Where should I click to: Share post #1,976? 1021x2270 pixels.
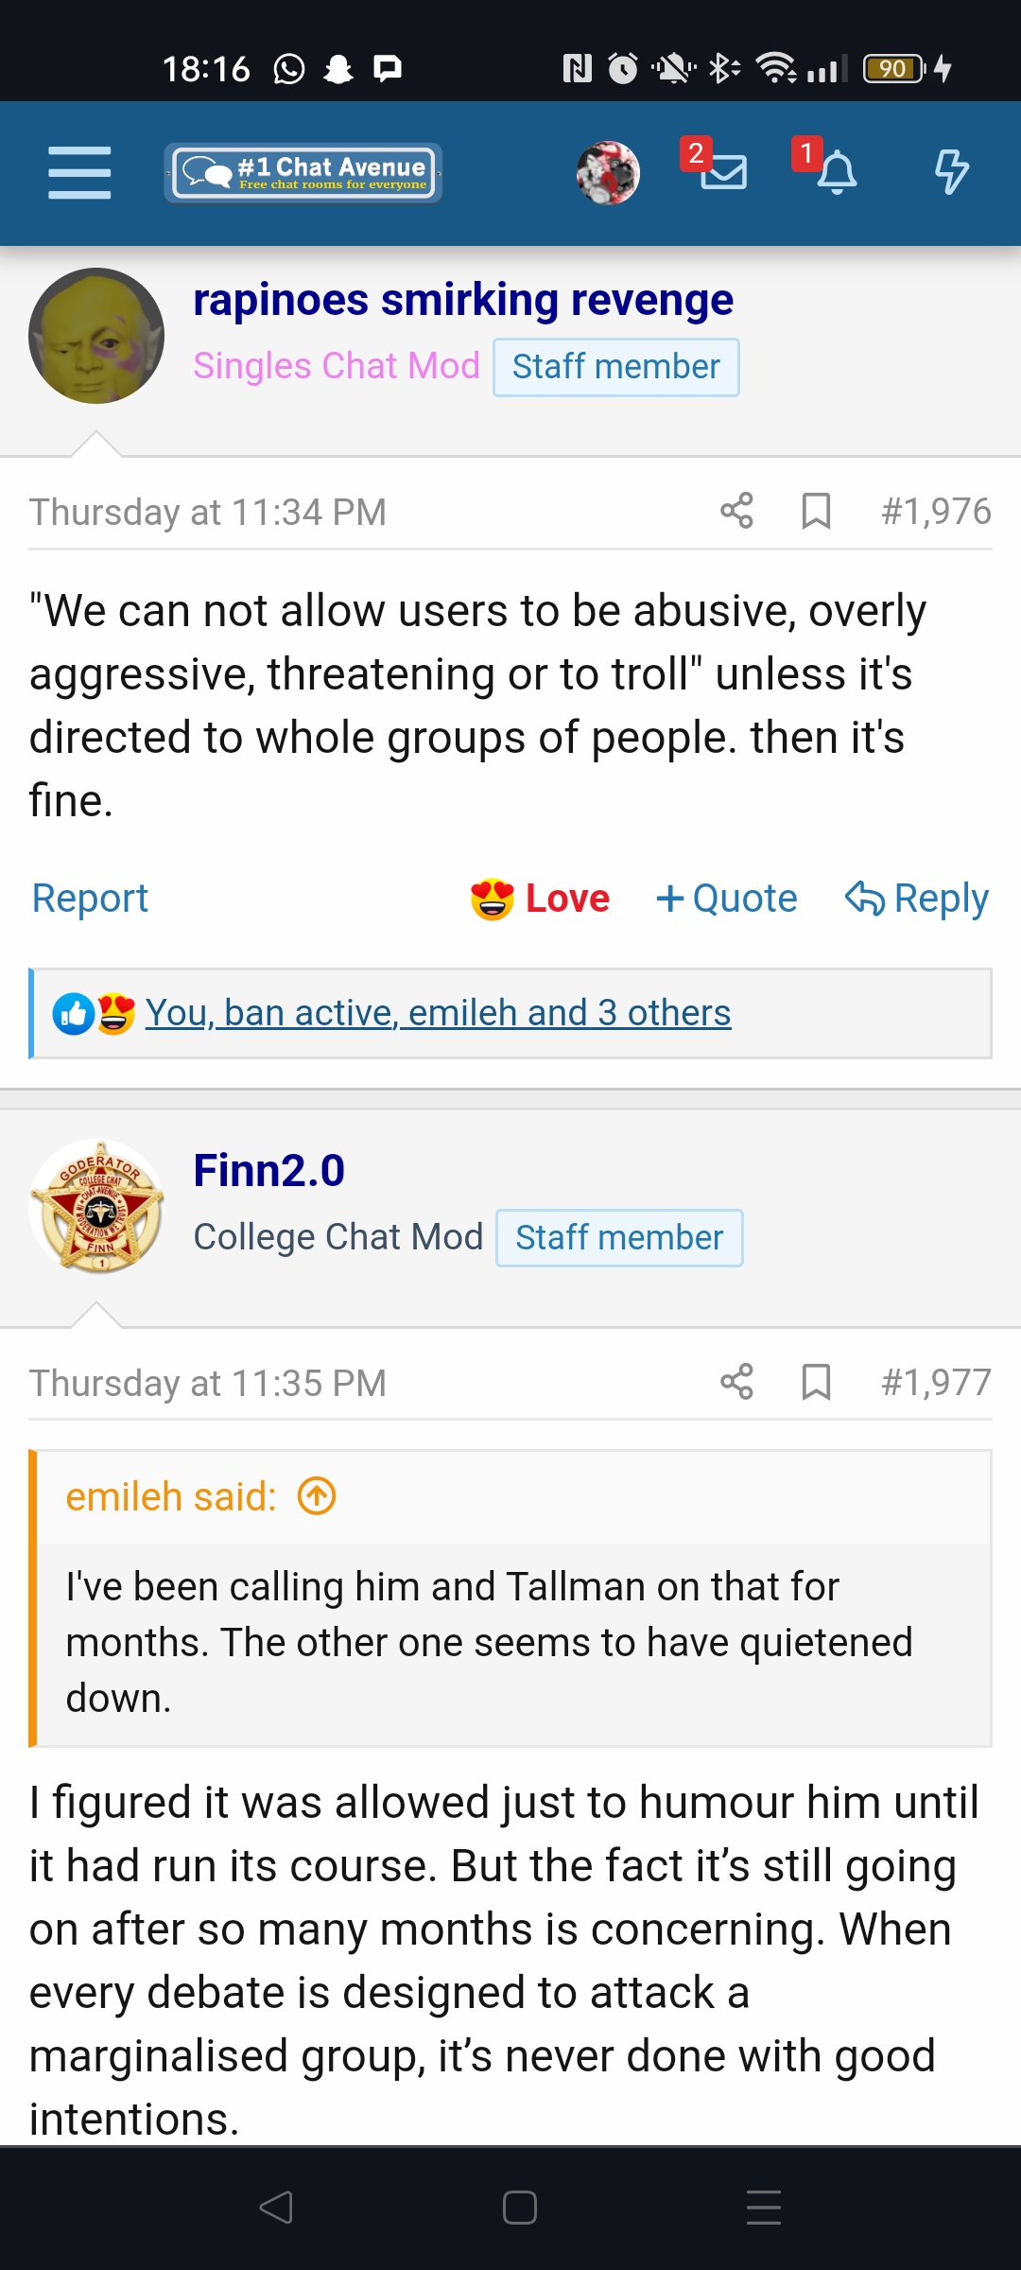(736, 511)
